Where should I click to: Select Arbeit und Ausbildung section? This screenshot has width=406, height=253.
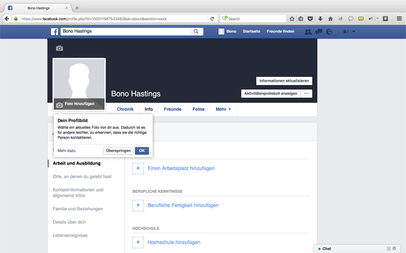point(77,163)
